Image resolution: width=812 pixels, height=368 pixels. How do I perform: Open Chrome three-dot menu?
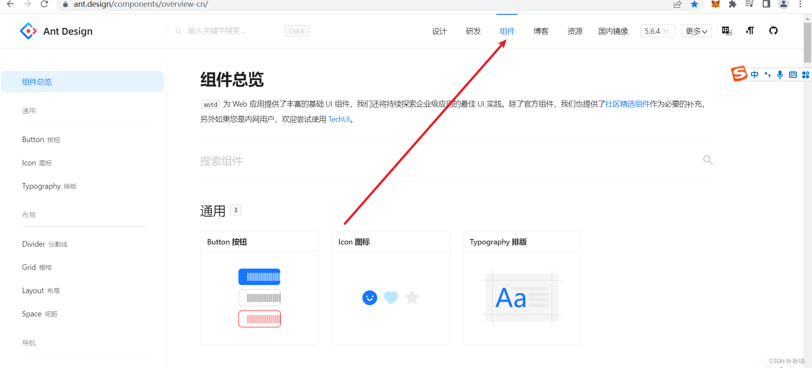[800, 4]
